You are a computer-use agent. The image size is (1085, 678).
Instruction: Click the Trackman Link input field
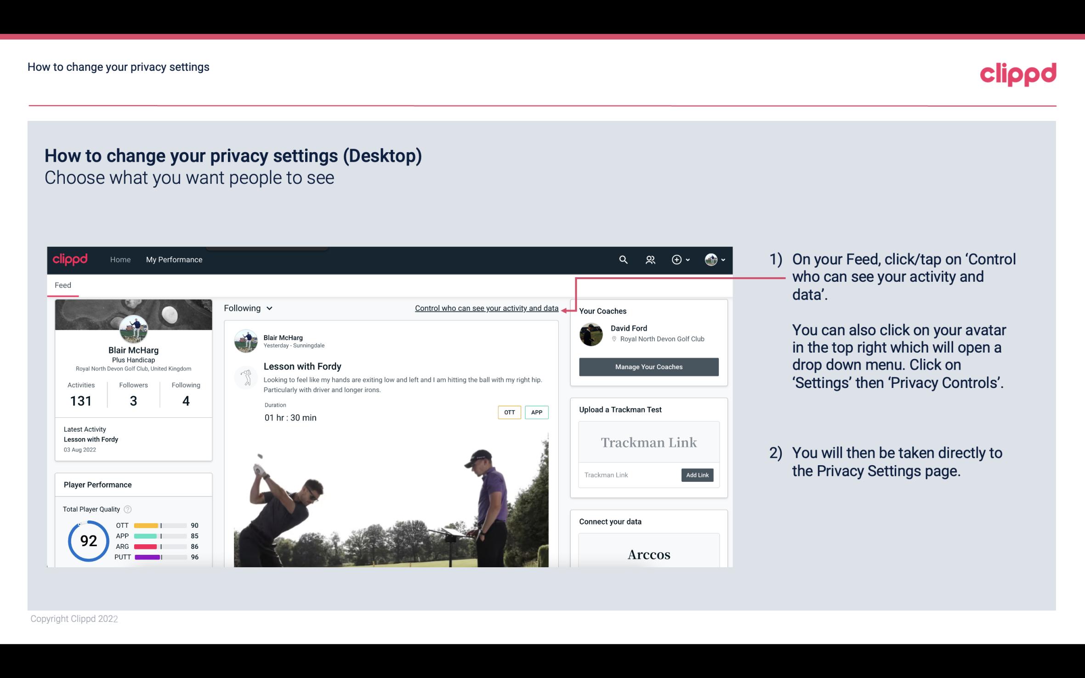click(629, 475)
